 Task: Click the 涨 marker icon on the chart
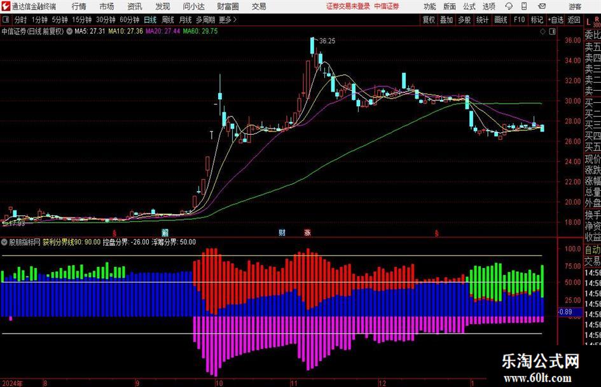pyautogui.click(x=307, y=232)
